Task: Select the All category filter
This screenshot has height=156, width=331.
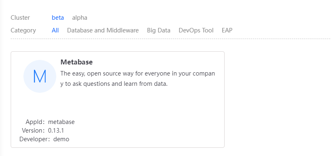Action: tap(55, 30)
